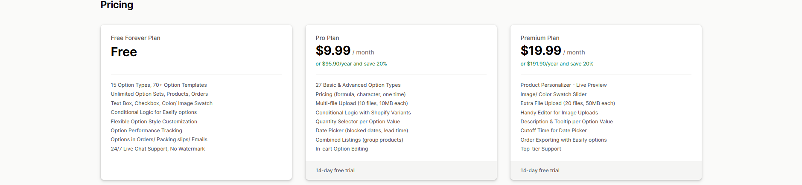
Task: Click the $95.90/year savings text
Action: coord(351,64)
